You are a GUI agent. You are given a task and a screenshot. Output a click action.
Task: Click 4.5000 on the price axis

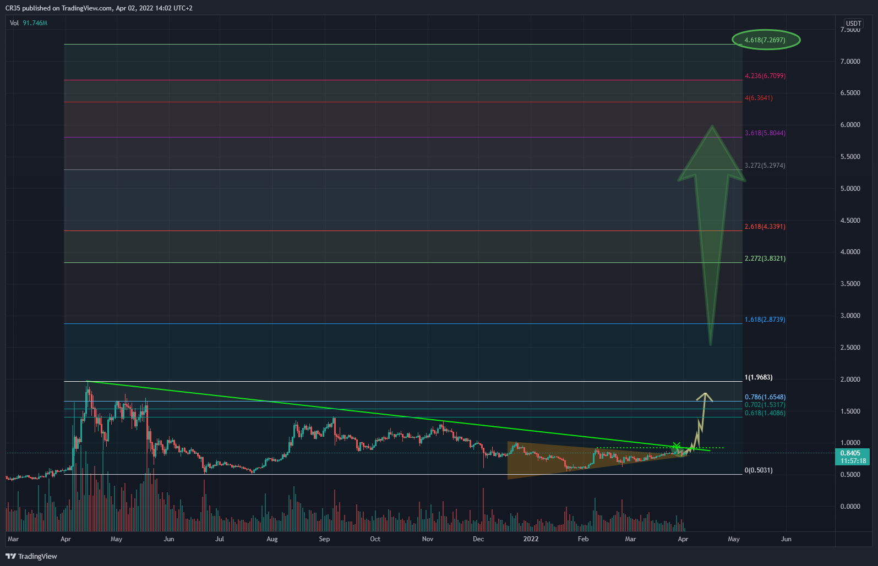click(x=850, y=221)
